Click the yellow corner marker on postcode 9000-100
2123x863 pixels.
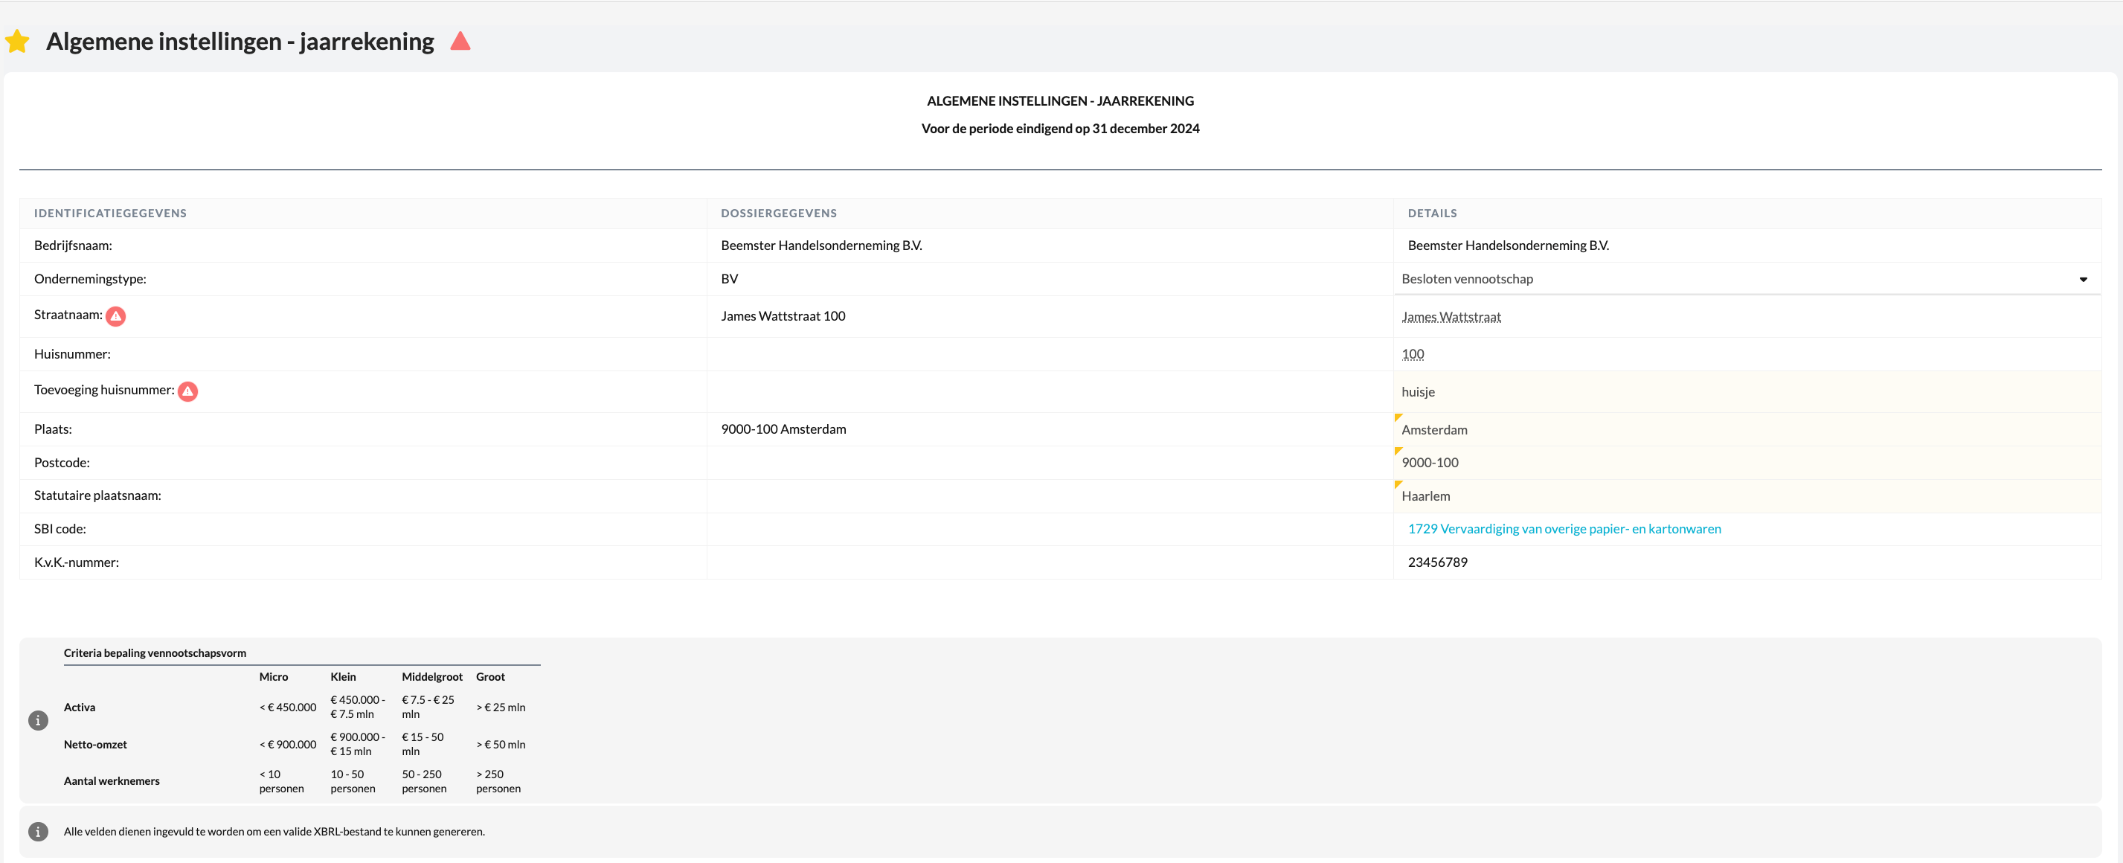[x=1398, y=451]
